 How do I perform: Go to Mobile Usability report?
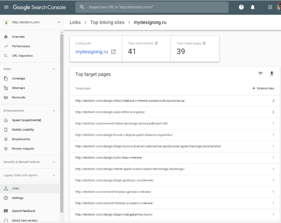[23, 130]
